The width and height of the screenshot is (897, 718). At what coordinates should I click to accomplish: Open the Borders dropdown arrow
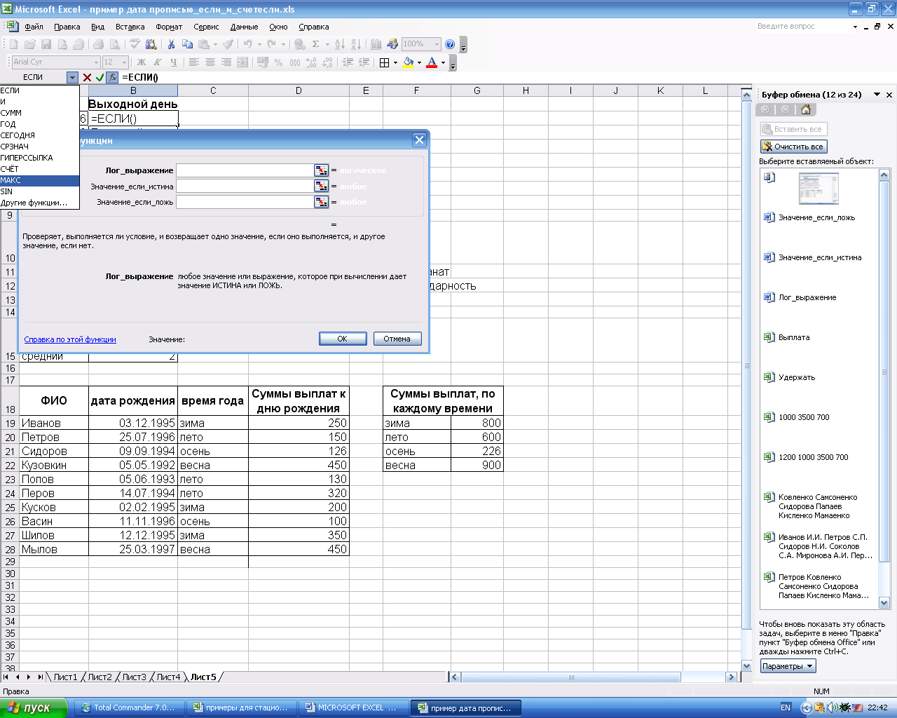click(395, 62)
